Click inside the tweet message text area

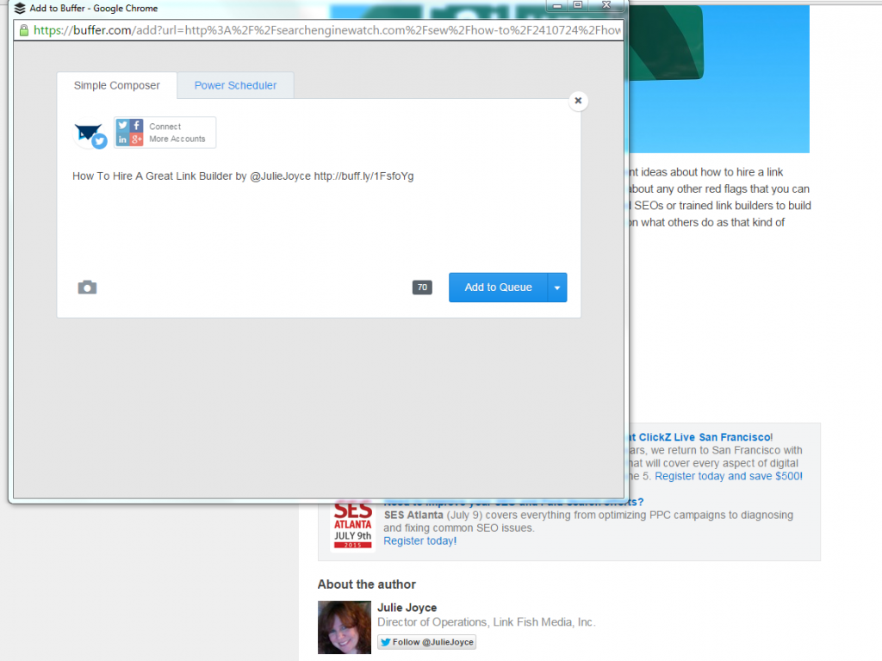319,215
